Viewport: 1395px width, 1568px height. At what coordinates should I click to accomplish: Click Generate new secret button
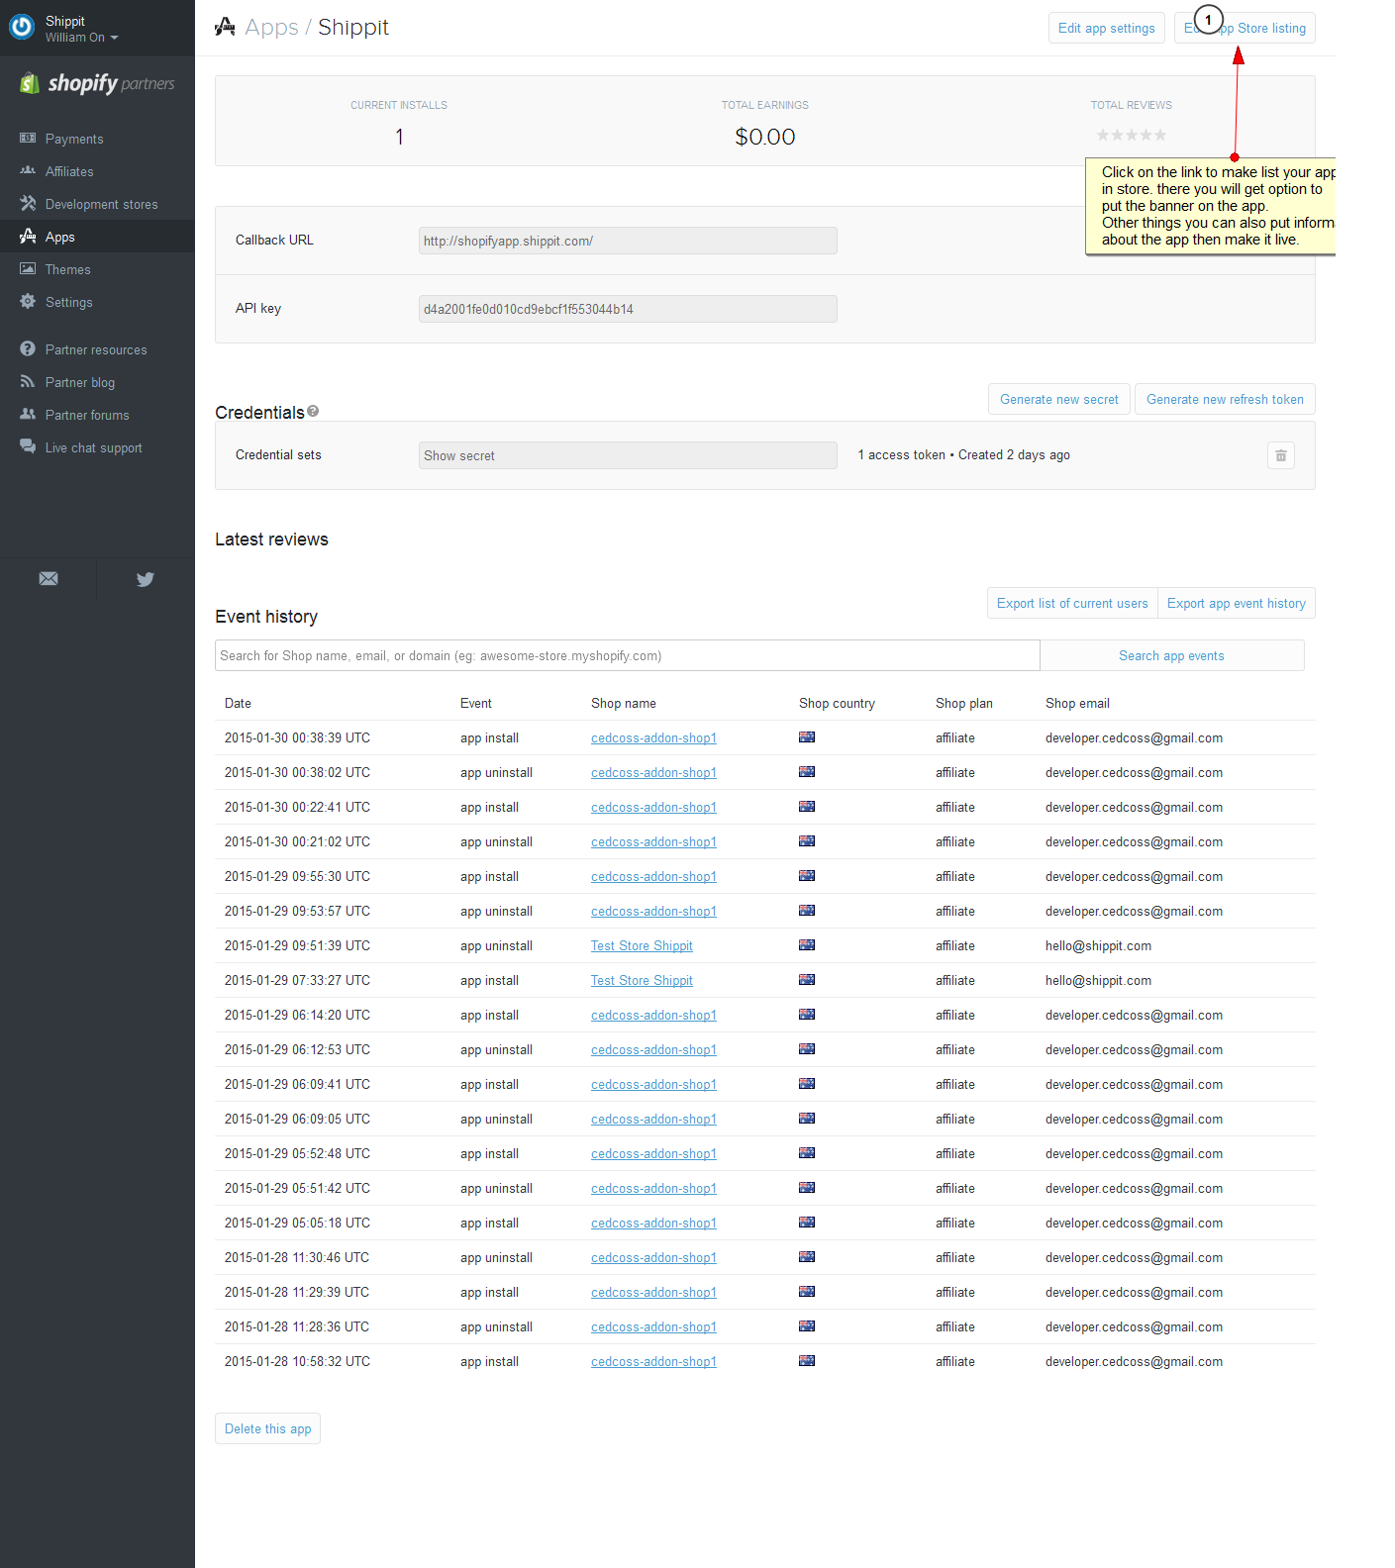[x=1059, y=399]
